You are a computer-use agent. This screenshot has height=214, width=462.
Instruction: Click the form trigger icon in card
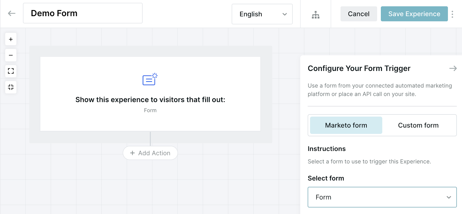tap(150, 79)
